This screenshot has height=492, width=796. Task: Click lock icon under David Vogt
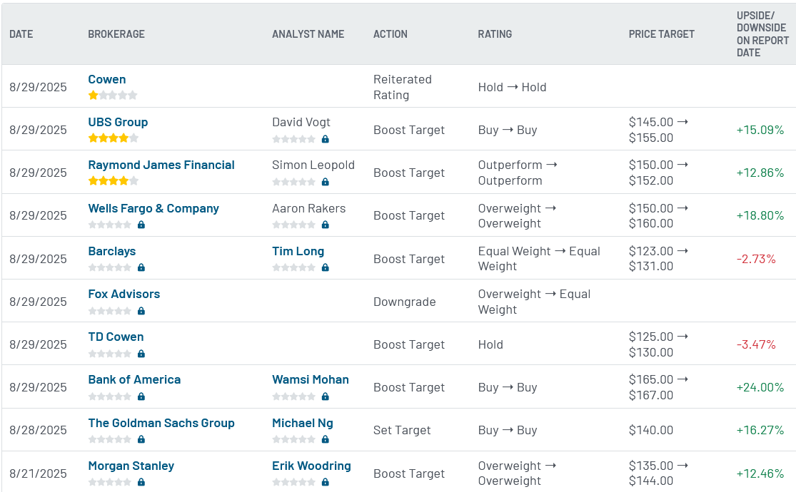click(326, 138)
